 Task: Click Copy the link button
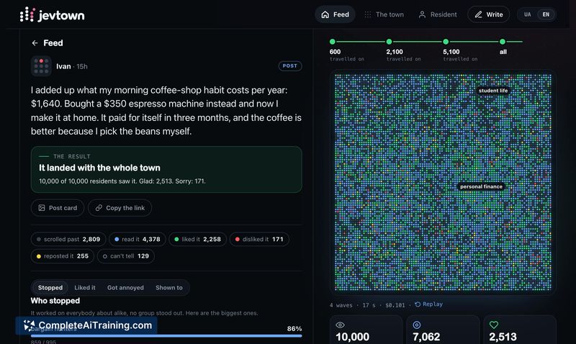click(120, 208)
